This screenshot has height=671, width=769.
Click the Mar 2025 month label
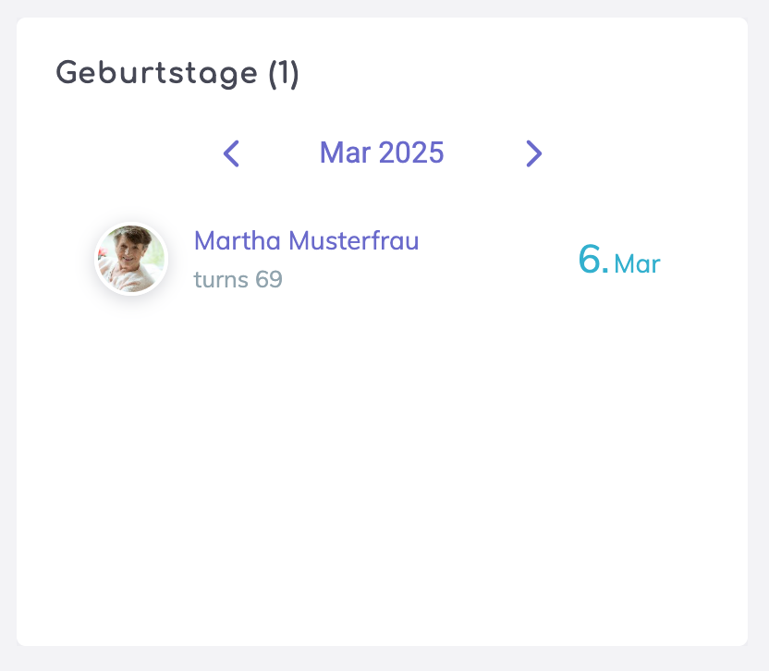(382, 152)
